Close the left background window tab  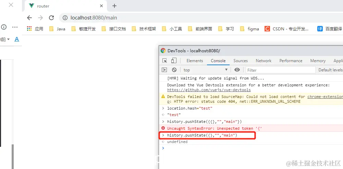tap(11, 5)
